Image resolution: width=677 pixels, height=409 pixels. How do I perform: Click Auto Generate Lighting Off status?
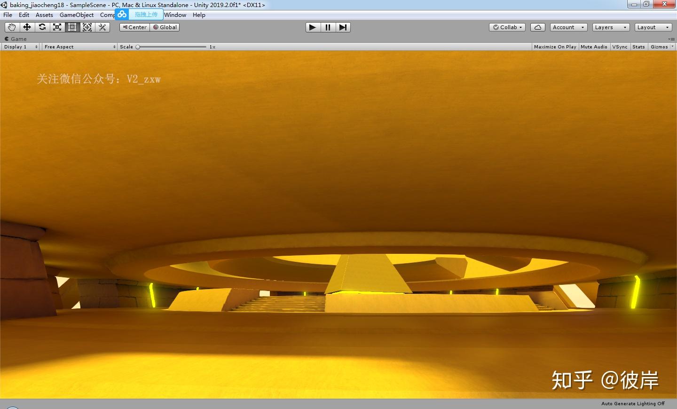pos(633,403)
